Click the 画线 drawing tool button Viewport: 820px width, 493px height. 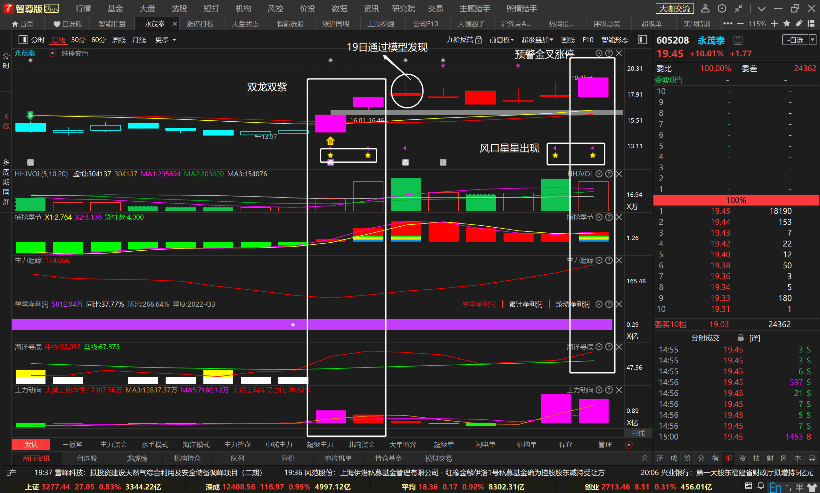tap(568, 40)
